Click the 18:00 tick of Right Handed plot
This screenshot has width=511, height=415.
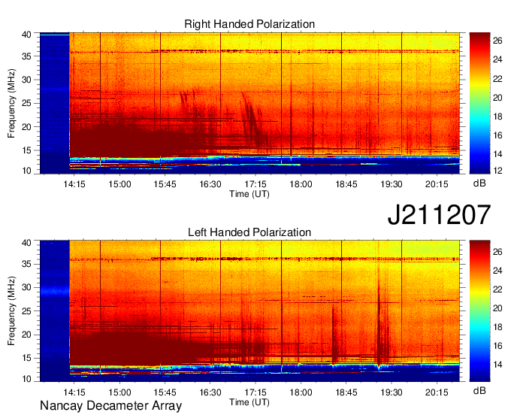pos(301,184)
